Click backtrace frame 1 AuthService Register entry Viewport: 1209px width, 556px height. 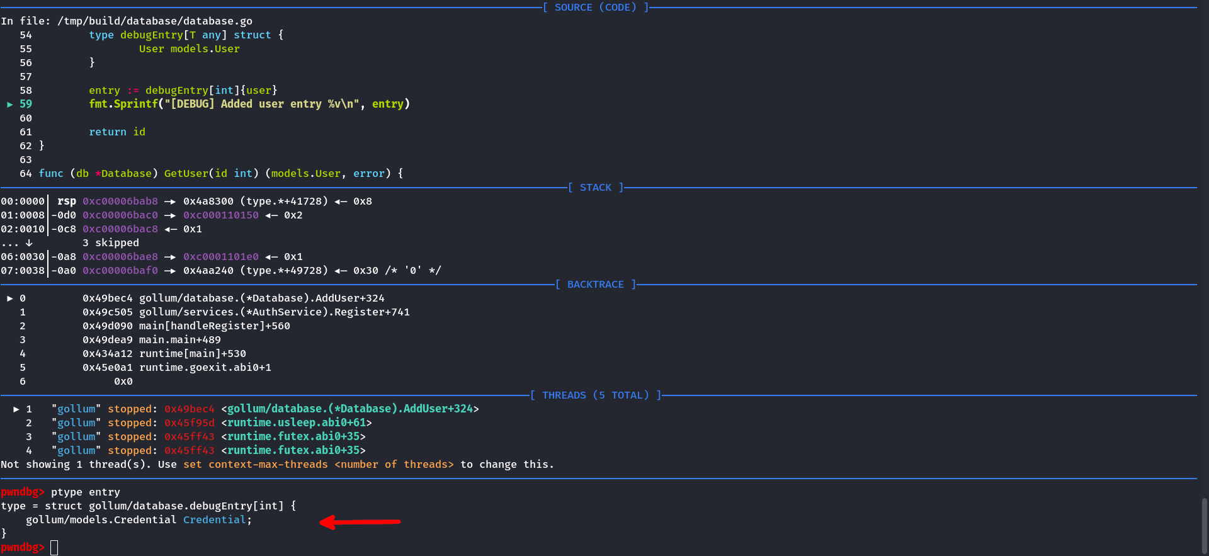click(274, 312)
